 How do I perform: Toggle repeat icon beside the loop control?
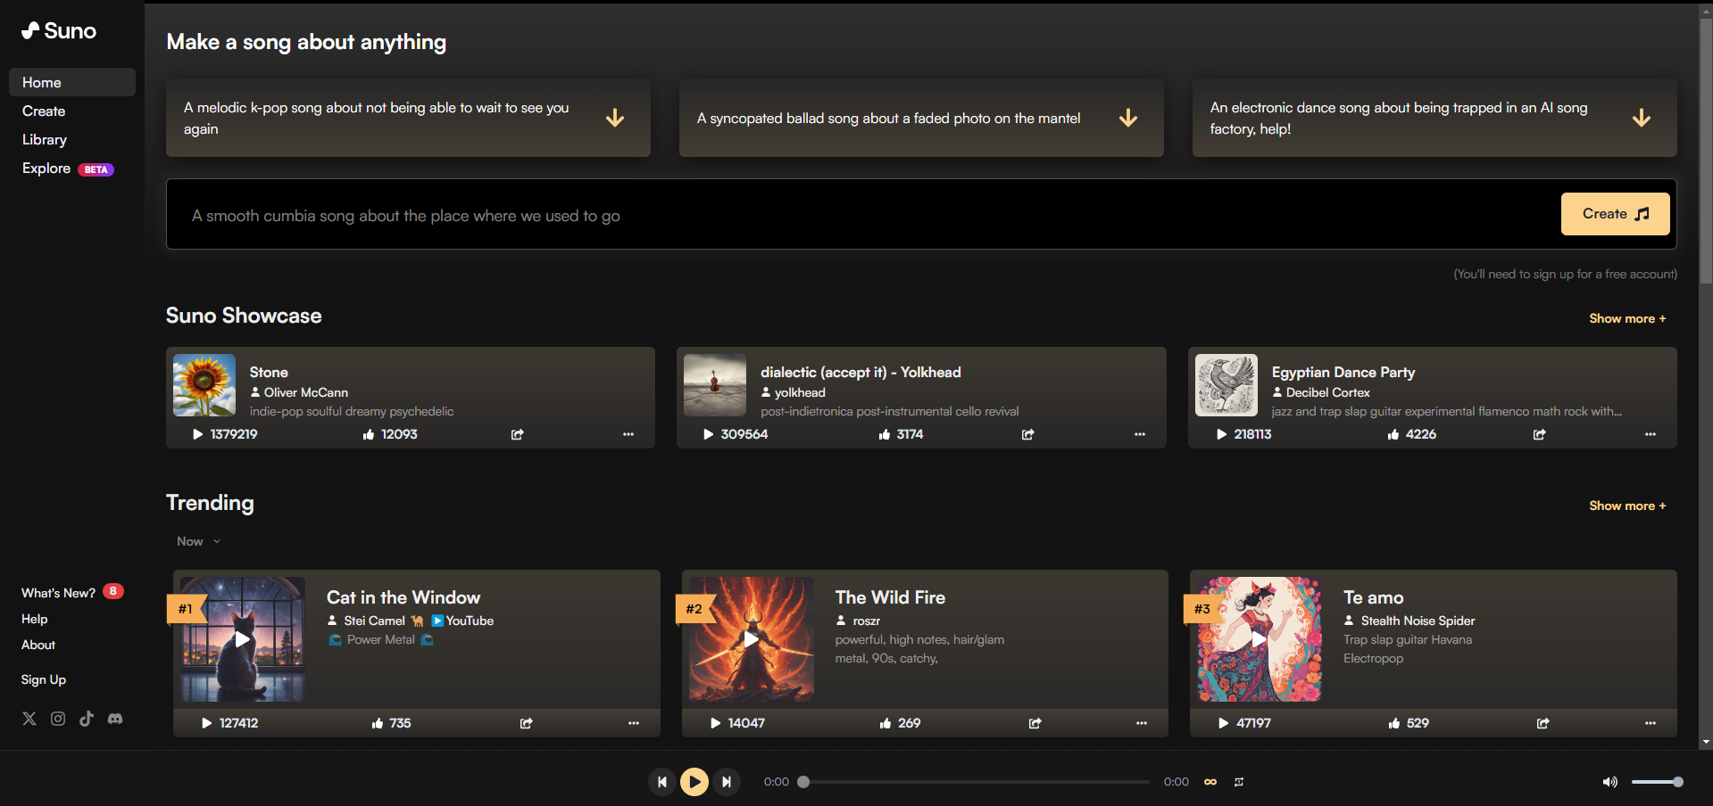pos(1239,782)
